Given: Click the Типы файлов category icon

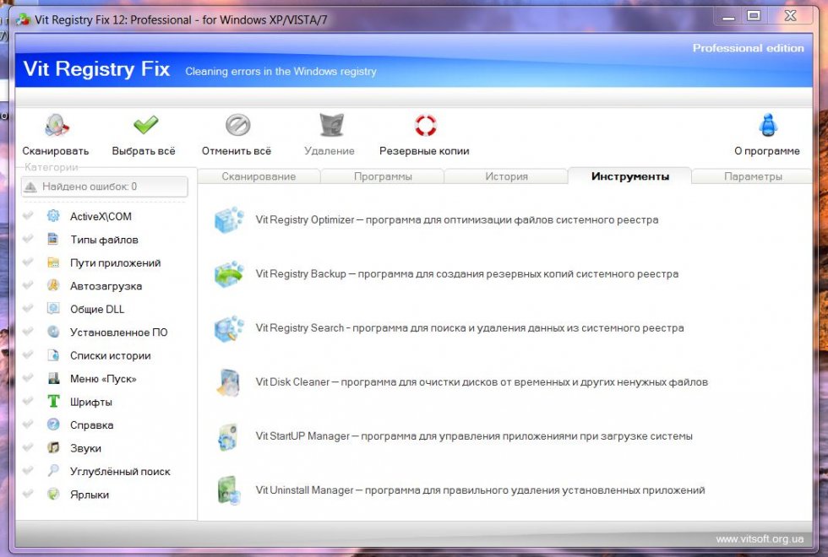Looking at the screenshot, I should click(x=53, y=239).
